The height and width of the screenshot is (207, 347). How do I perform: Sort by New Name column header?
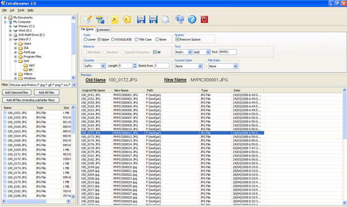pos(128,91)
